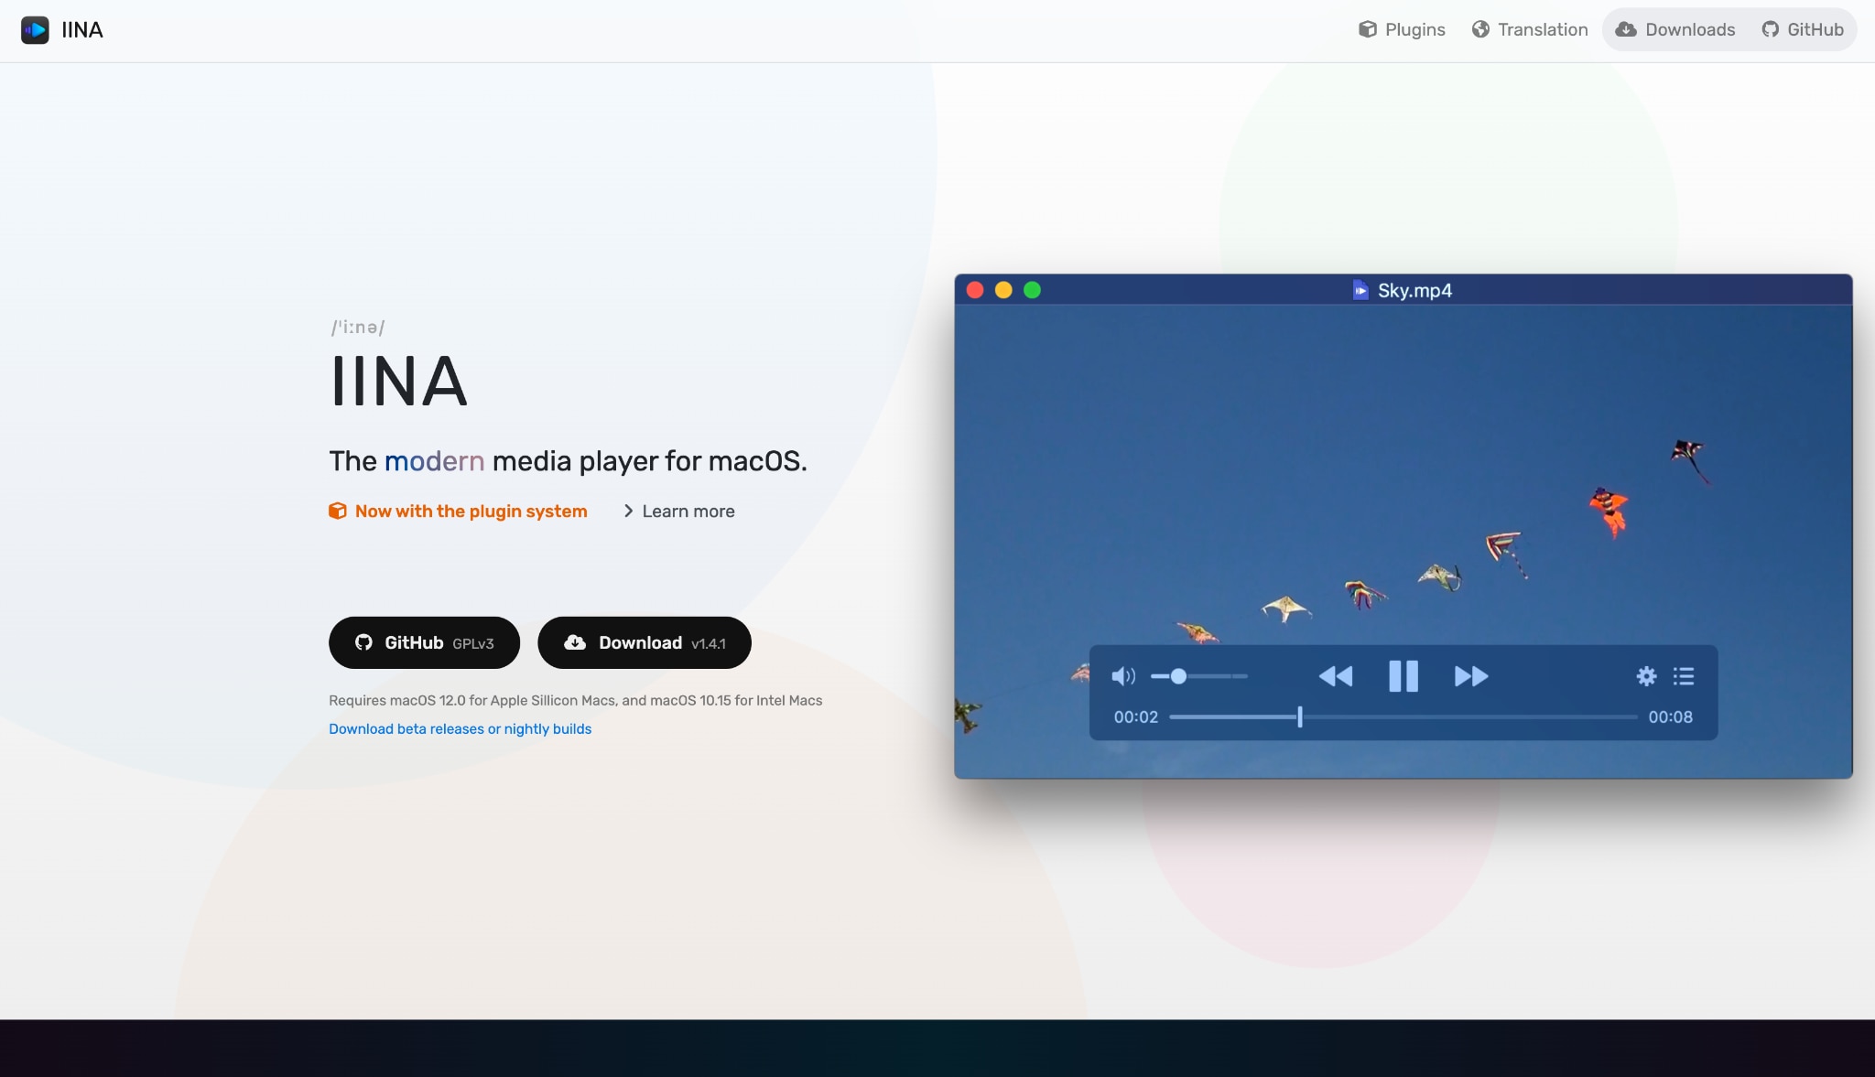Viewport: 1875px width, 1077px height.
Task: Open the Downloads nav item
Action: pos(1675,29)
